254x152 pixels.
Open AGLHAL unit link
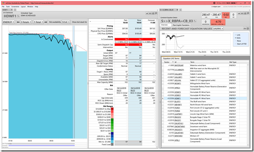tap(178, 80)
